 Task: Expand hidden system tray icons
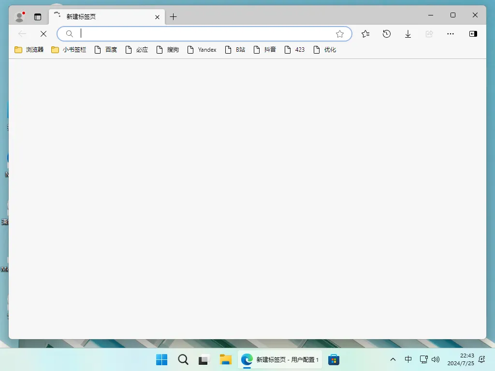coord(393,359)
